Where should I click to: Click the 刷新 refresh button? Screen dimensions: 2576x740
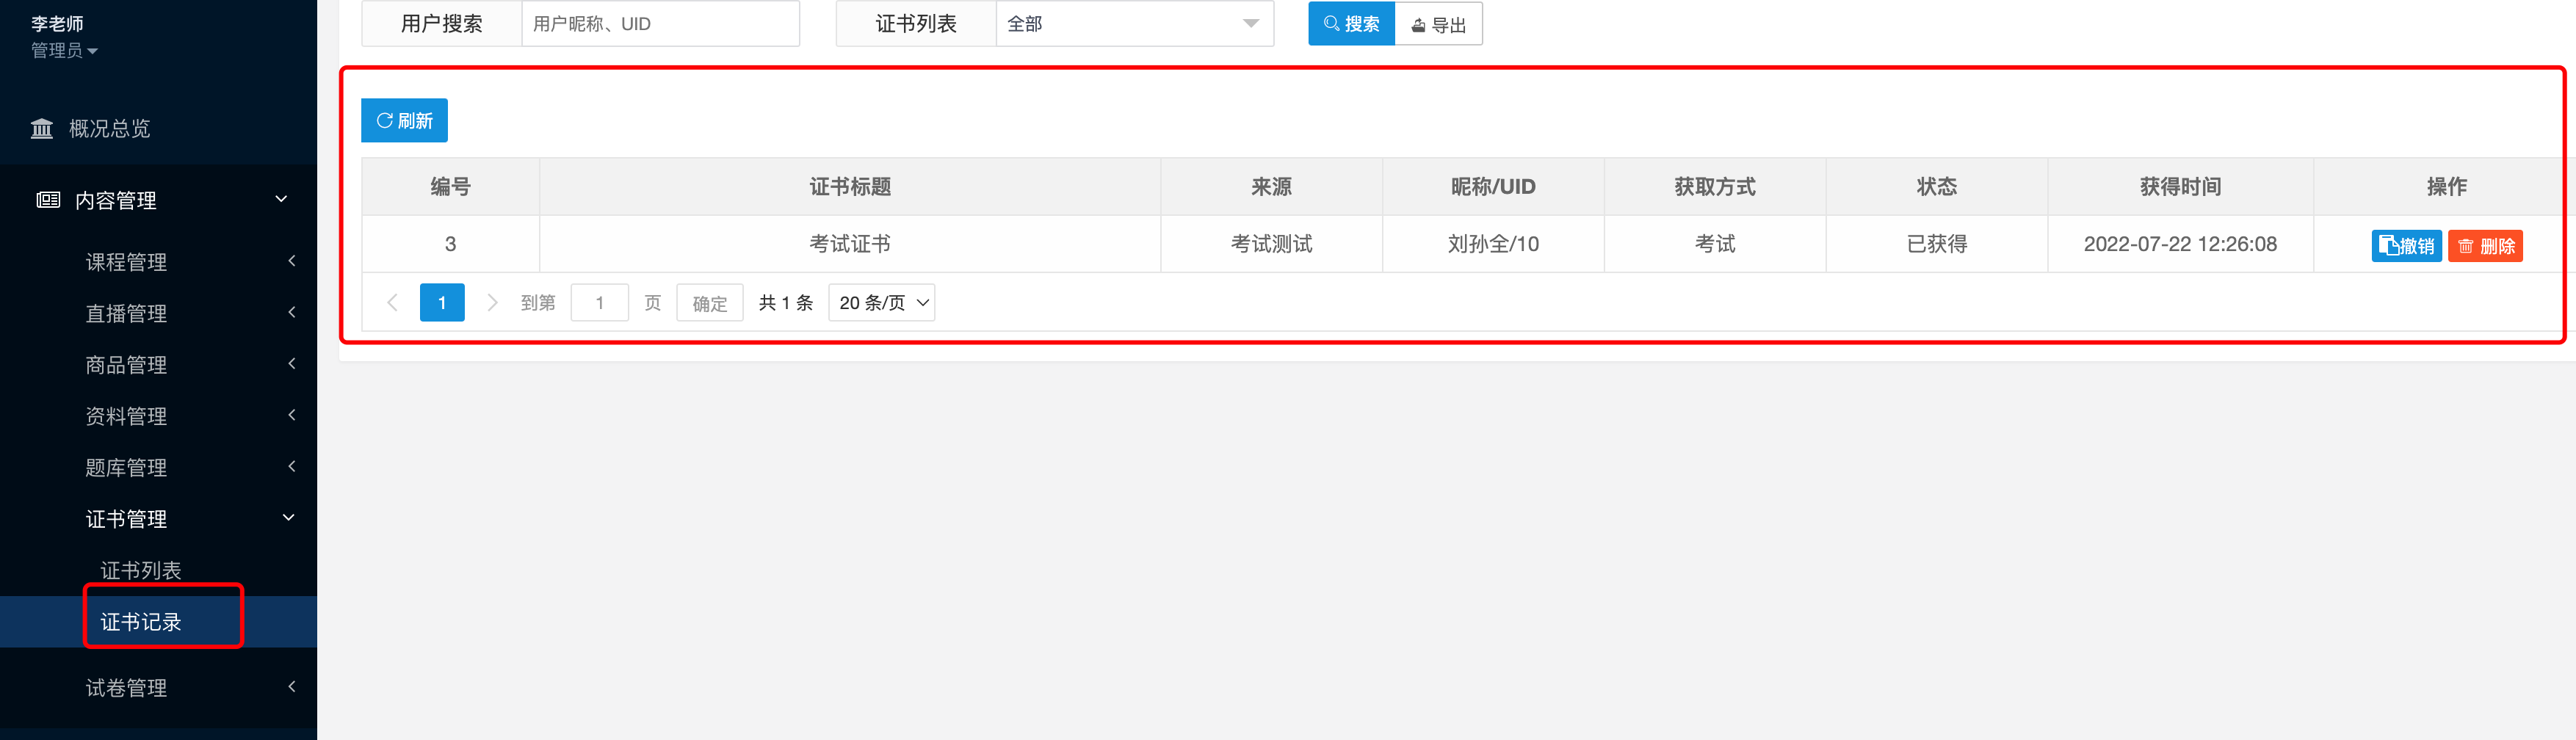click(404, 121)
